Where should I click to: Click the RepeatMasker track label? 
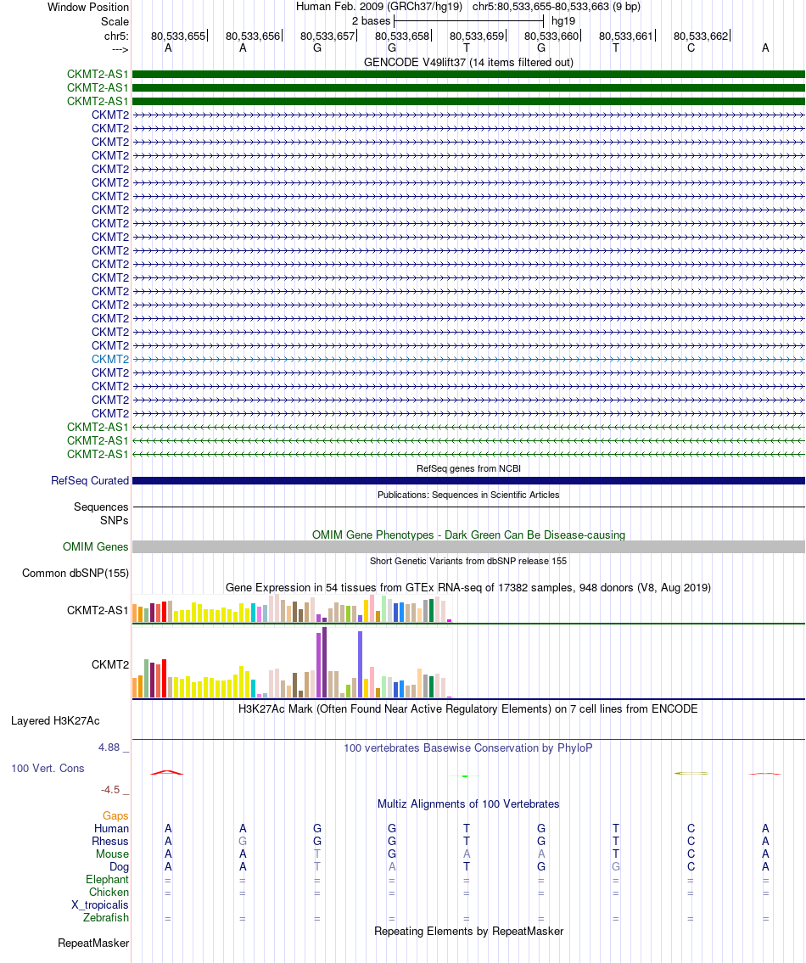93,943
